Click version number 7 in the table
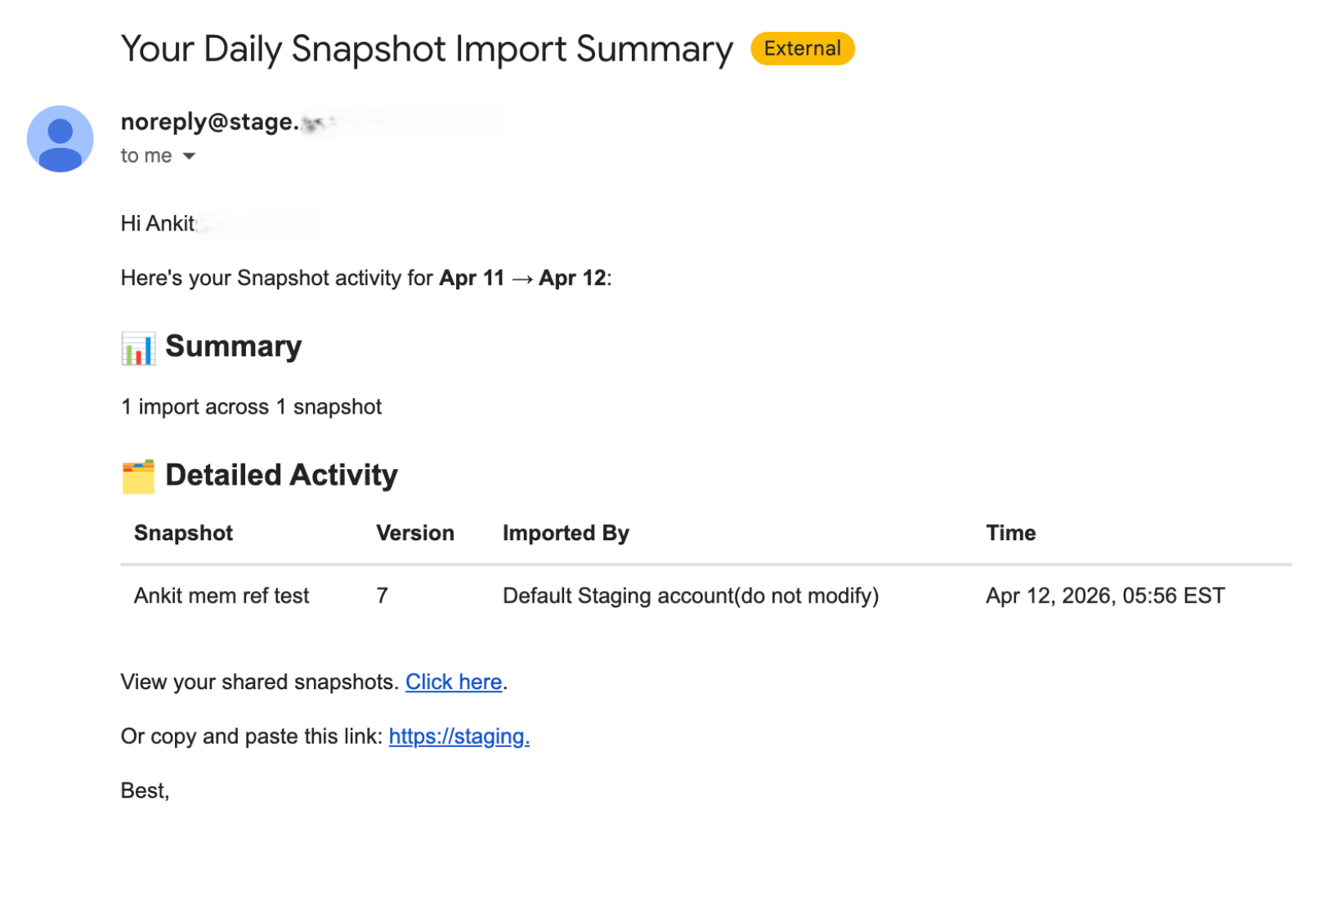The width and height of the screenshot is (1334, 900). click(x=382, y=596)
